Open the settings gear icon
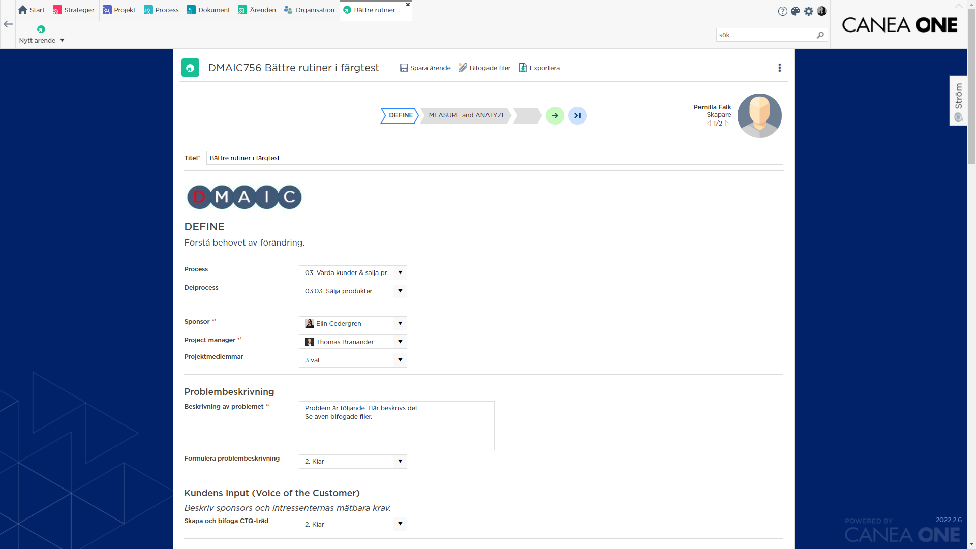The image size is (976, 549). (x=809, y=11)
